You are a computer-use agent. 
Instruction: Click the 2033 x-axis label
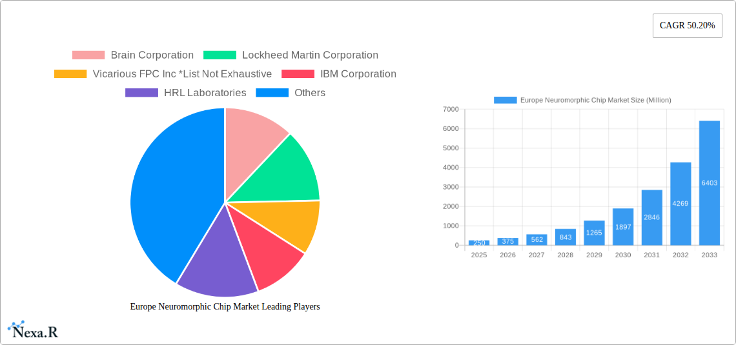(710, 255)
